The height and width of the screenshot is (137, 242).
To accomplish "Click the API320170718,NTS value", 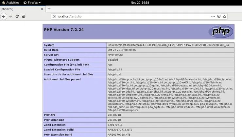I will click(x=120, y=130).
